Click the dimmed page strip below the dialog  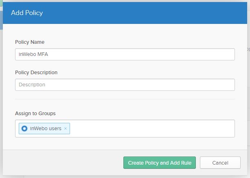coord(122,177)
